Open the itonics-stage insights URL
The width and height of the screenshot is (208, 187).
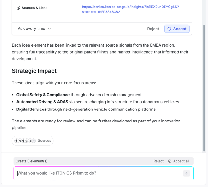click(x=130, y=7)
